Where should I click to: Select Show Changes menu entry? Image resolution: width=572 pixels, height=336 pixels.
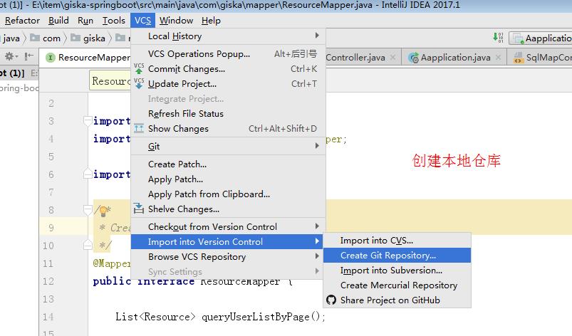pos(228,129)
